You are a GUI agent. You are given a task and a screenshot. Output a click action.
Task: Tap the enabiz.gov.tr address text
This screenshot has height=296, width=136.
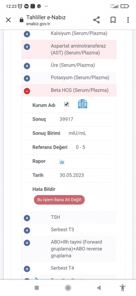38,24
